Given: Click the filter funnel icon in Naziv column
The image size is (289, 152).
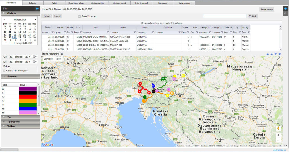Looking at the screenshot, I should click(x=107, y=32).
